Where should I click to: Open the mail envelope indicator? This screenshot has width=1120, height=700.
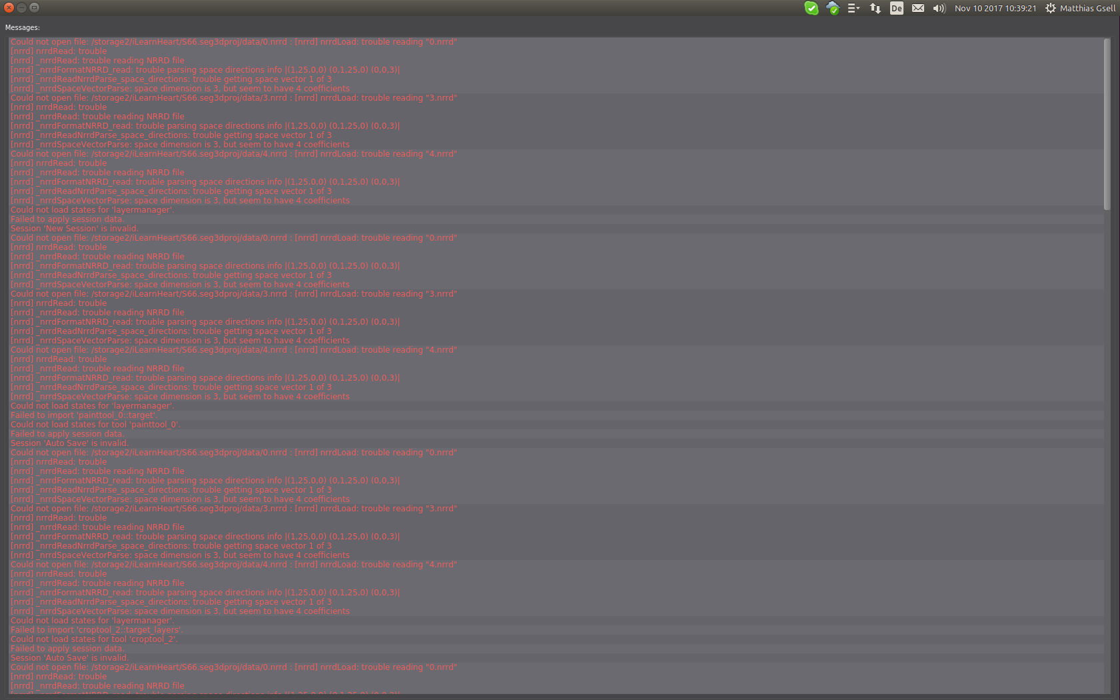917,8
